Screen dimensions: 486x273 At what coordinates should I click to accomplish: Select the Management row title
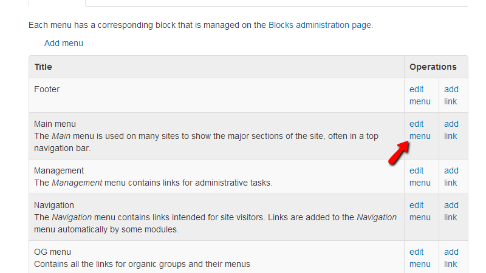point(59,170)
